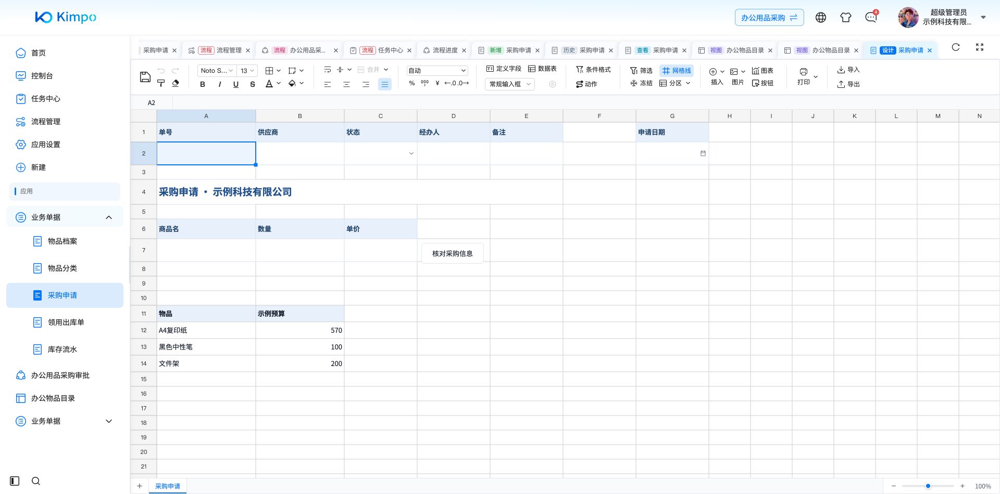This screenshot has height=494, width=1000.
Task: Toggle underline formatting
Action: pyautogui.click(x=236, y=84)
